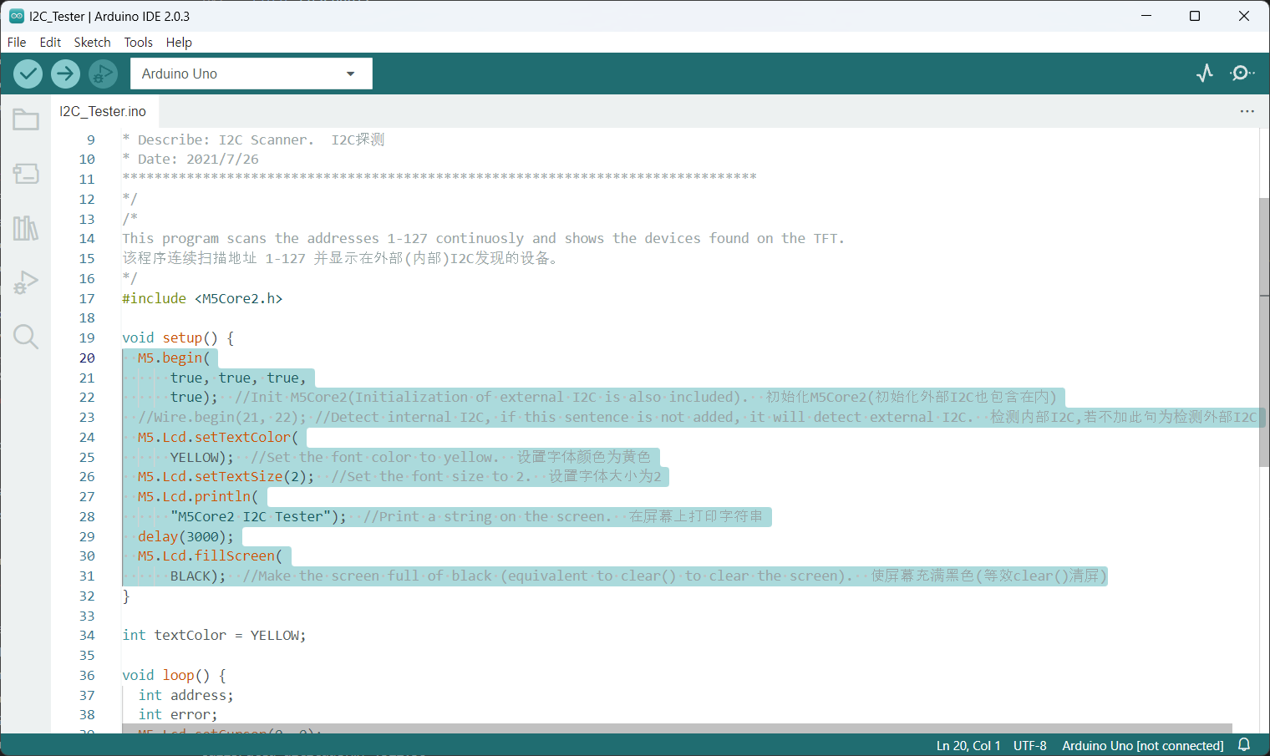Click the Ln 20, Col 1 cursor position indicator
The image size is (1270, 756).
(x=968, y=745)
